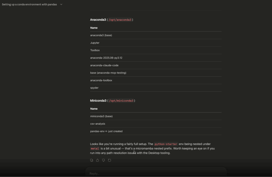Click the python-starter inline code
Image resolution: width=272 pixels, height=177 pixels.
(x=166, y=144)
